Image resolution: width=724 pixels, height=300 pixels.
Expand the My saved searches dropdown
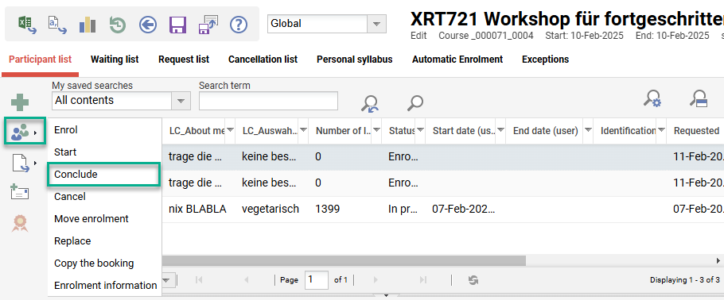pos(181,101)
